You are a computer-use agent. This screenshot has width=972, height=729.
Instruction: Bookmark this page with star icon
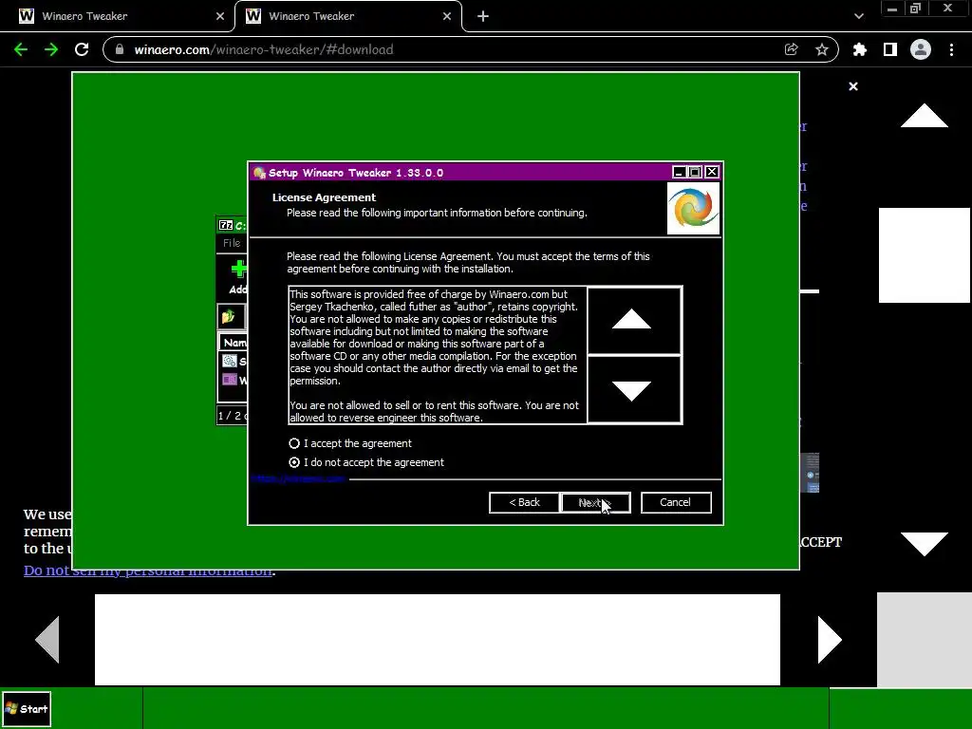pyautogui.click(x=822, y=49)
